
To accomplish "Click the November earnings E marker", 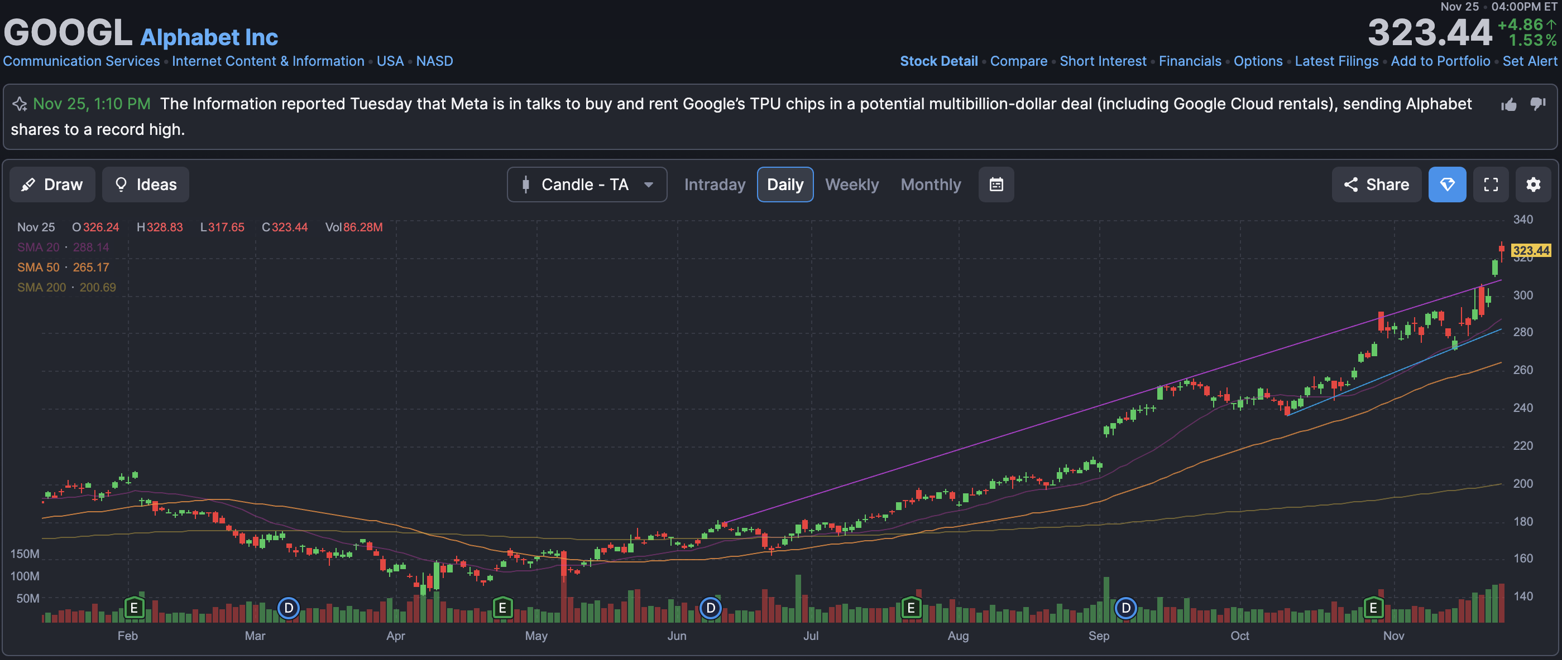I will coord(1373,607).
